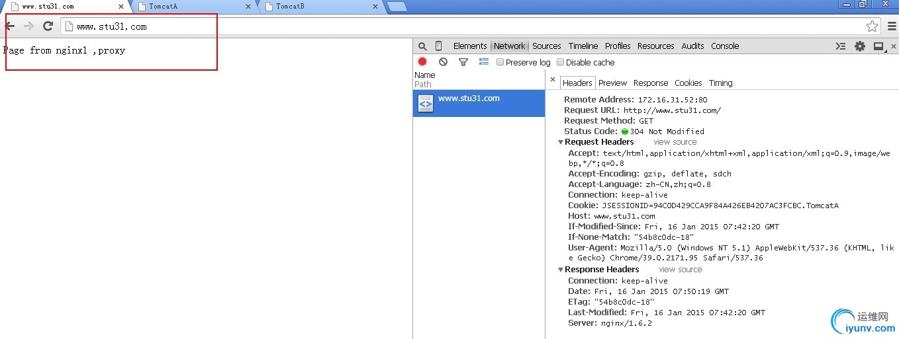Click the Server nginx/1.6.2 header line
899x339 pixels.
pos(610,323)
